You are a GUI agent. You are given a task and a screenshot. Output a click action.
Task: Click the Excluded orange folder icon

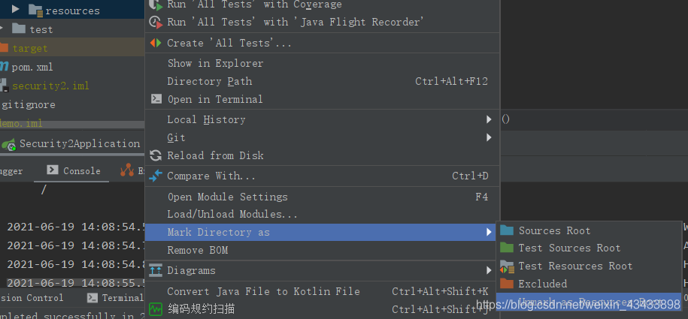507,284
